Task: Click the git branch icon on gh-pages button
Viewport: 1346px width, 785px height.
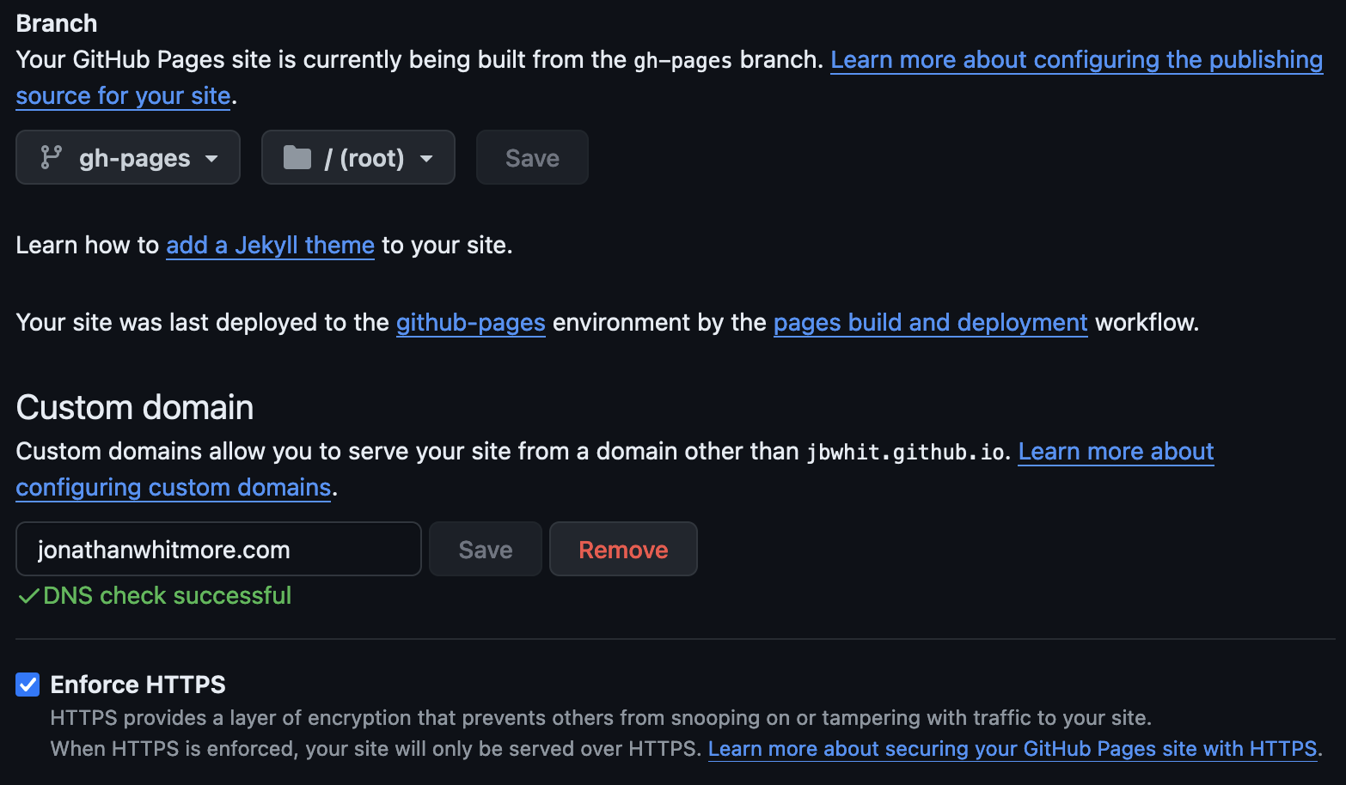Action: click(x=52, y=157)
